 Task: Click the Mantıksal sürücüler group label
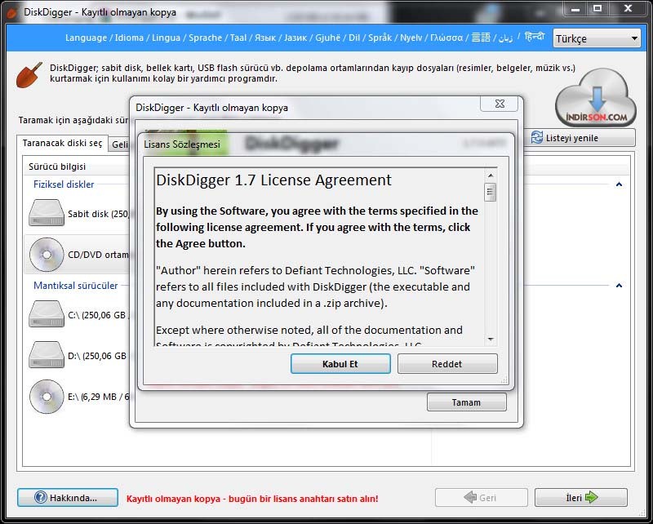click(x=75, y=286)
